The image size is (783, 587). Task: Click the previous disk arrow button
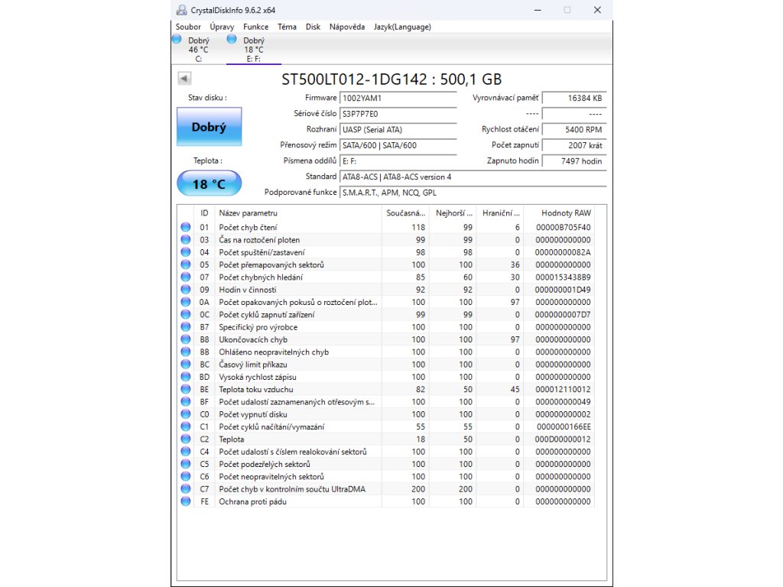point(184,78)
